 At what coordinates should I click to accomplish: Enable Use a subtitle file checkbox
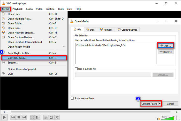click(76, 69)
